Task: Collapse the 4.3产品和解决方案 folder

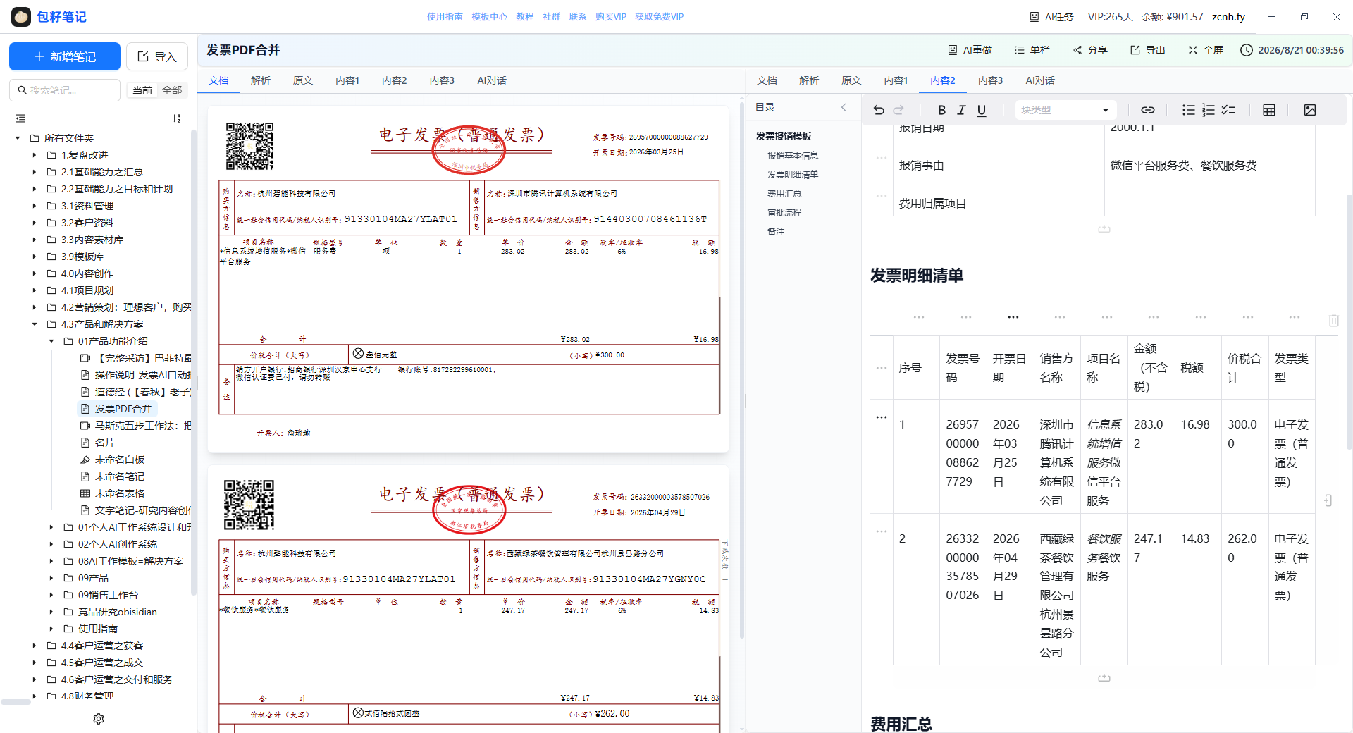Action: 35,324
